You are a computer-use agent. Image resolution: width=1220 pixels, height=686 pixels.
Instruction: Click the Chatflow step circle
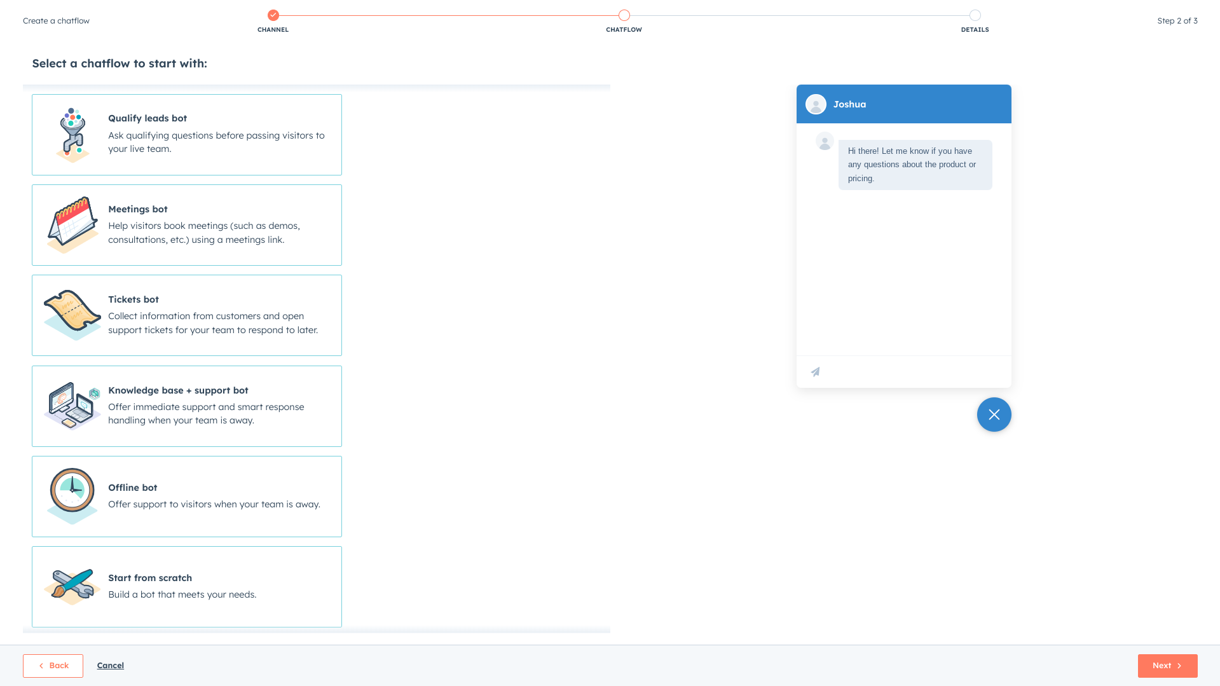click(x=624, y=15)
